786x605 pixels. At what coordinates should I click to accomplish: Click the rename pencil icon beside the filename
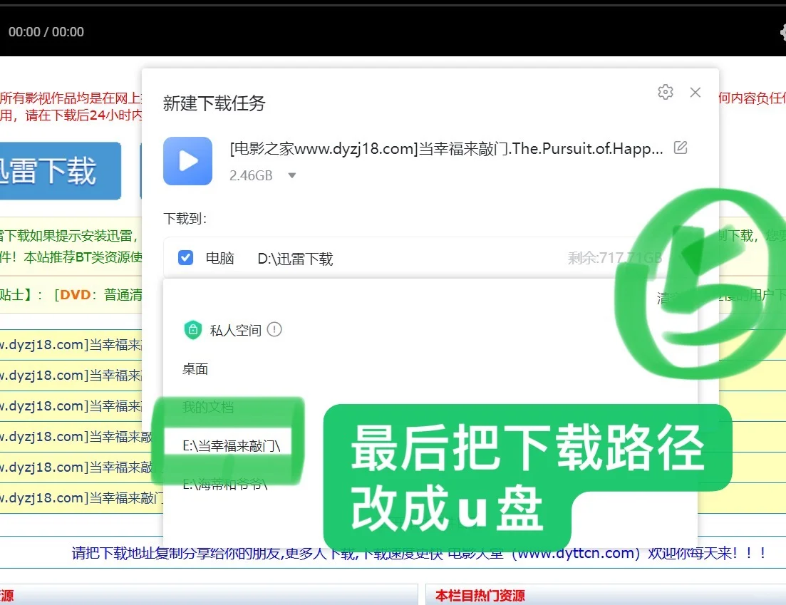click(680, 148)
